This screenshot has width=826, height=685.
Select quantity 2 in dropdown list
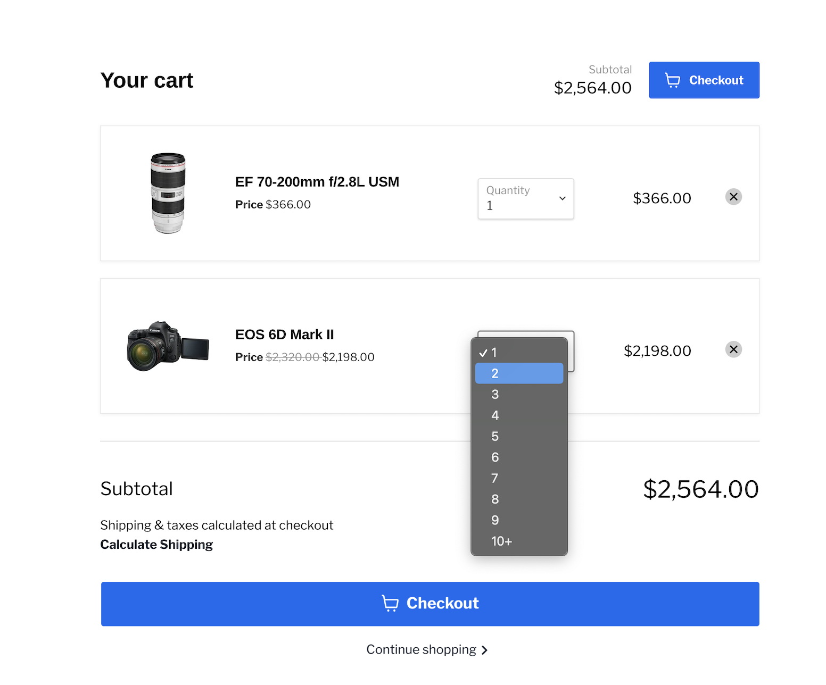coord(519,373)
